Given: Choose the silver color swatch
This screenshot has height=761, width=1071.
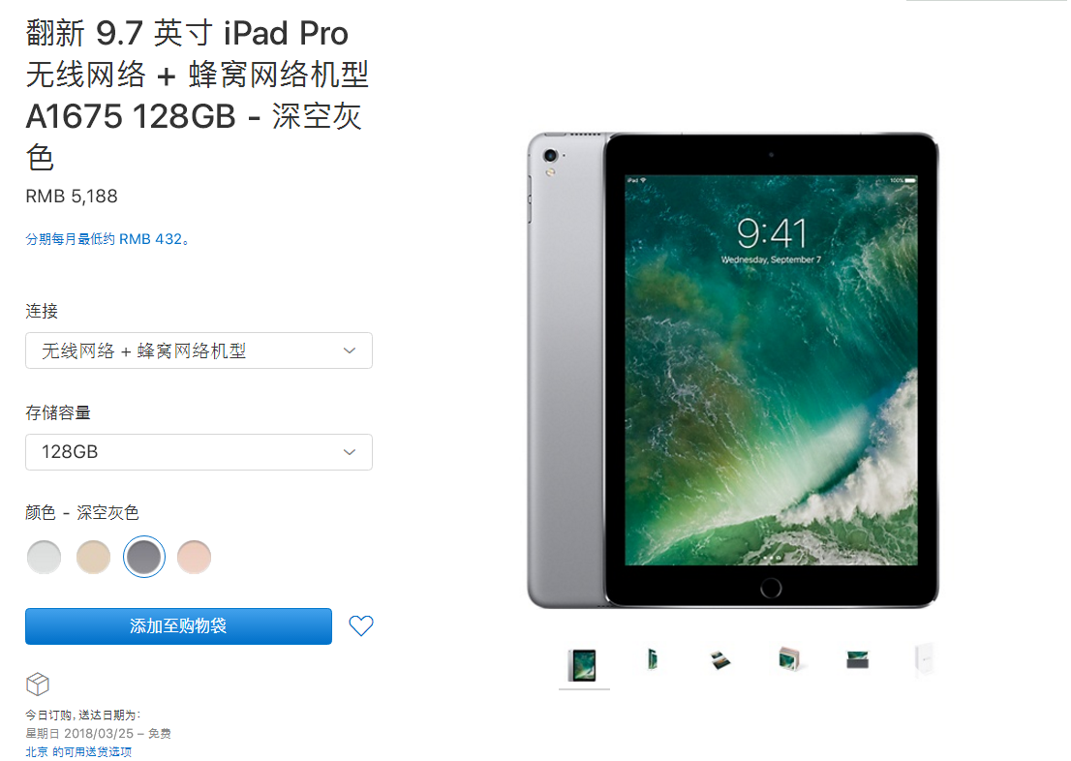Looking at the screenshot, I should 44,557.
